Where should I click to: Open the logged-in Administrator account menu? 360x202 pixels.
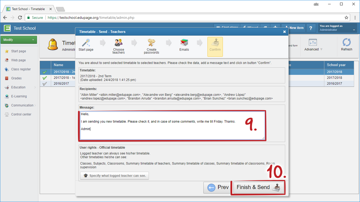click(337, 28)
